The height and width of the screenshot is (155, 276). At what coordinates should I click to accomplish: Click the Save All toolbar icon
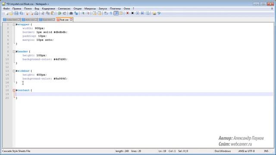(22, 13)
